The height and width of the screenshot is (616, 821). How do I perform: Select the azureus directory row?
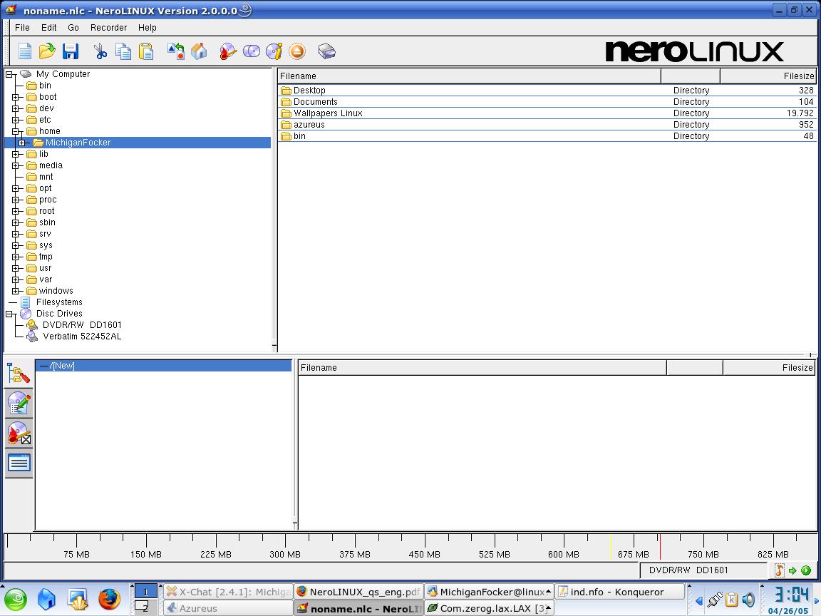(x=547, y=125)
